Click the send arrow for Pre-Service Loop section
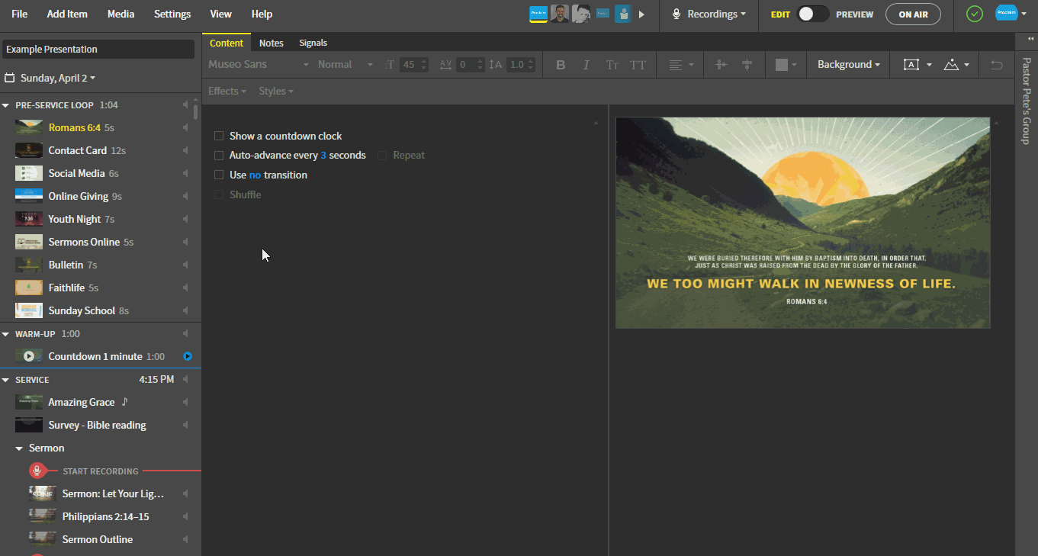 pos(185,104)
